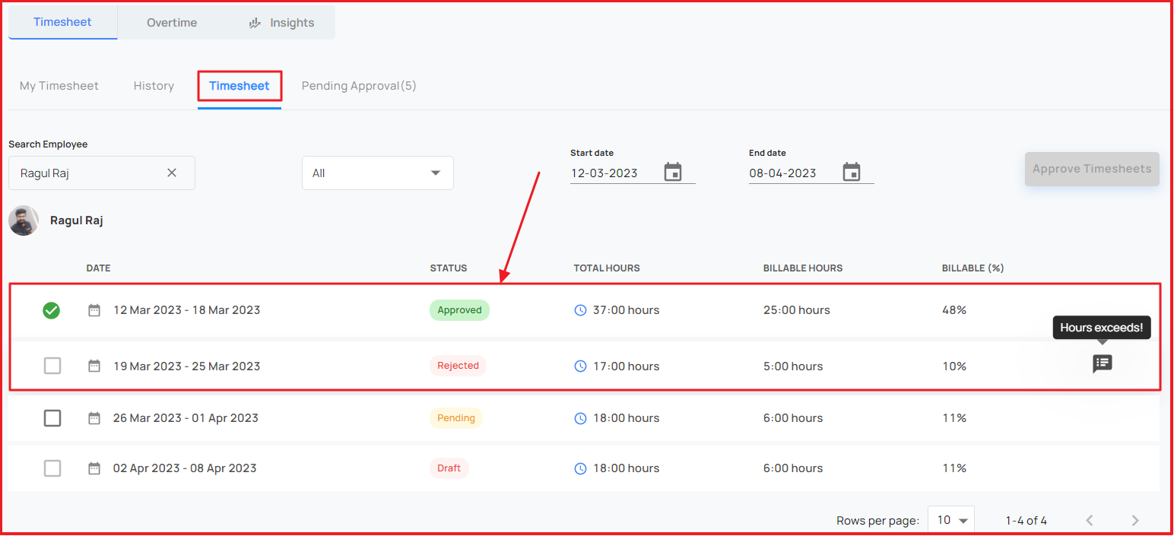Screen dimensions: 1174x536
Task: Open the Rows per page dropdown
Action: pos(951,520)
